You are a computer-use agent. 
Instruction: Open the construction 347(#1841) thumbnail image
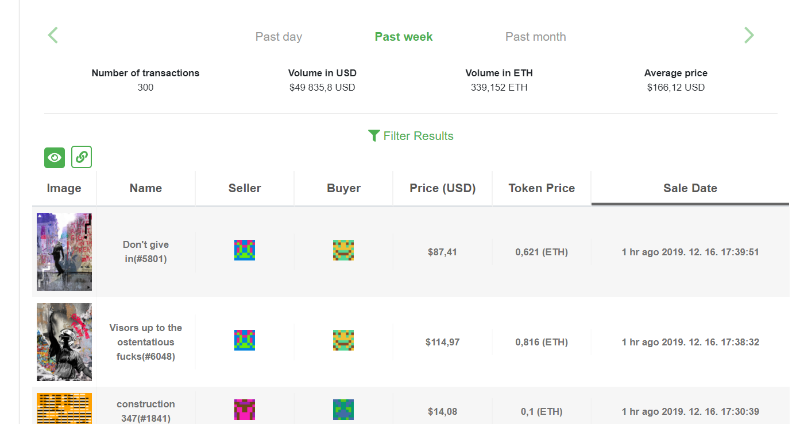(x=64, y=408)
